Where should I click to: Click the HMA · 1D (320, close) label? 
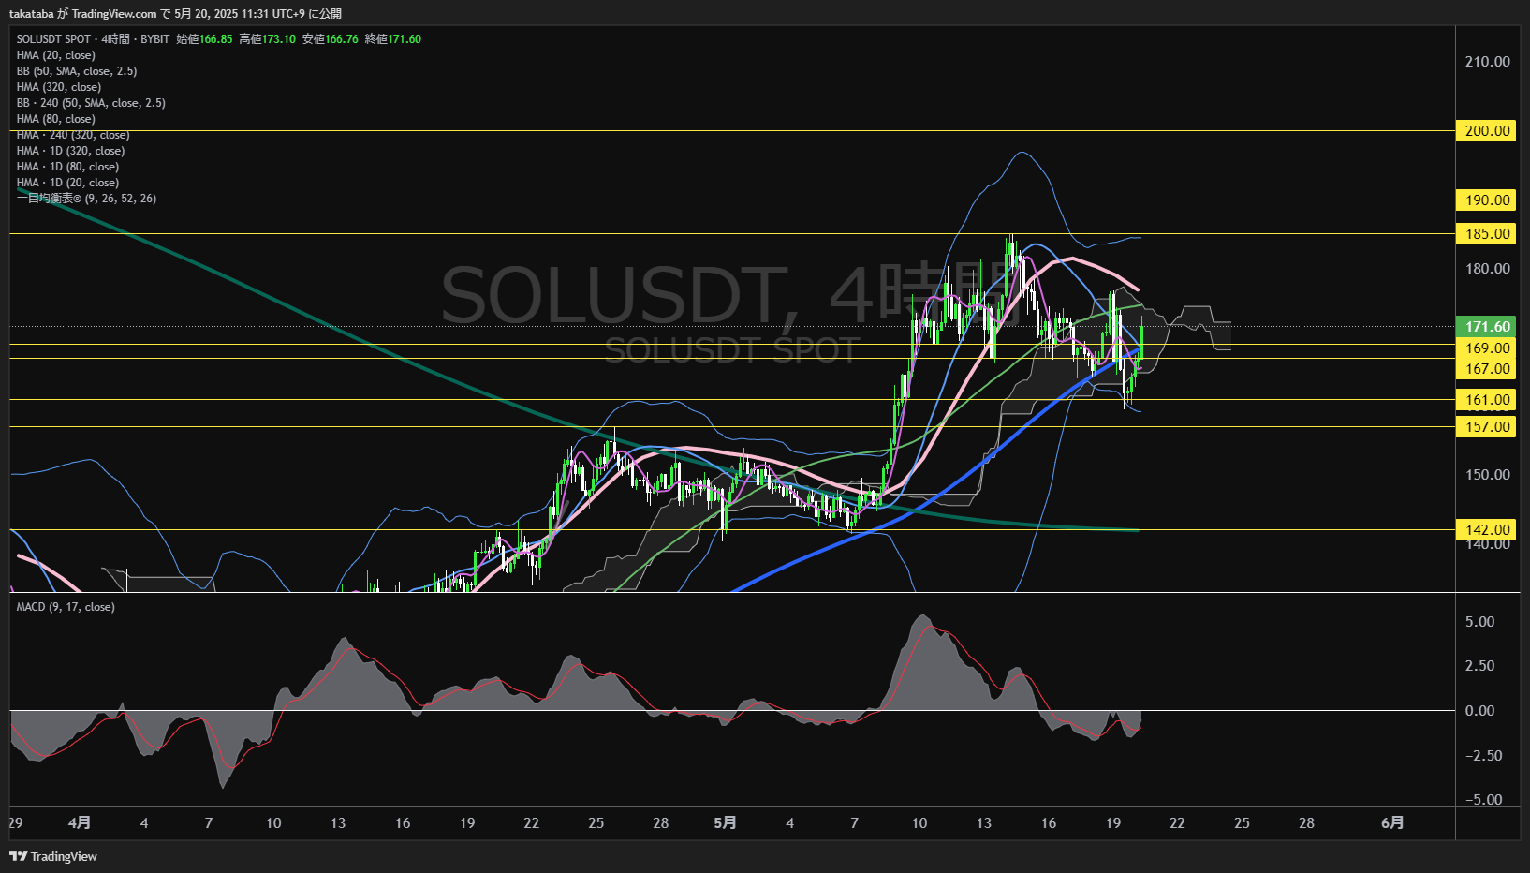[70, 151]
